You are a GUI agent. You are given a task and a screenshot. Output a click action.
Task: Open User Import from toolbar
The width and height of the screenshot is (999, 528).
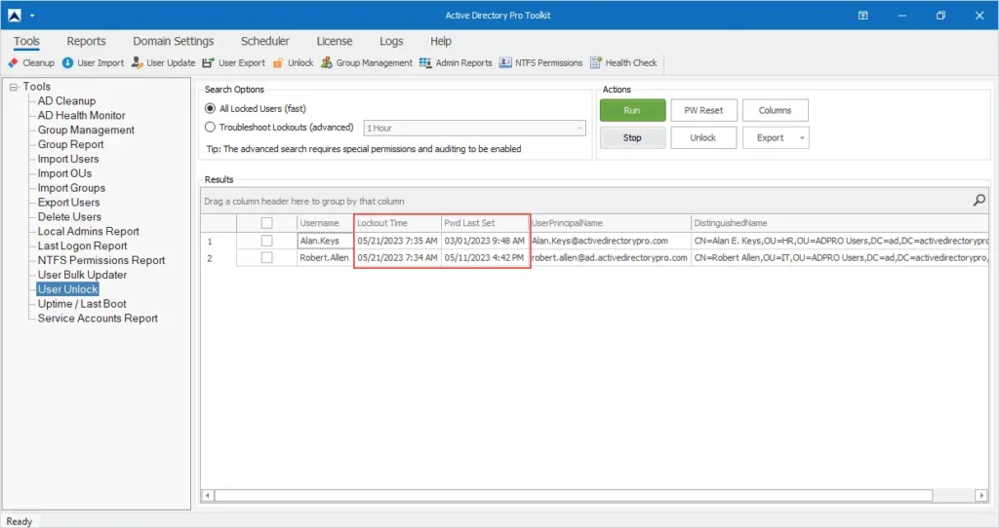[93, 63]
